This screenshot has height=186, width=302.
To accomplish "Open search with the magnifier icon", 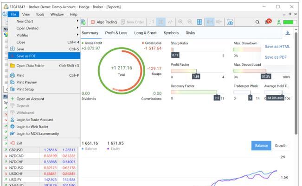I will (x=257, y=22).
